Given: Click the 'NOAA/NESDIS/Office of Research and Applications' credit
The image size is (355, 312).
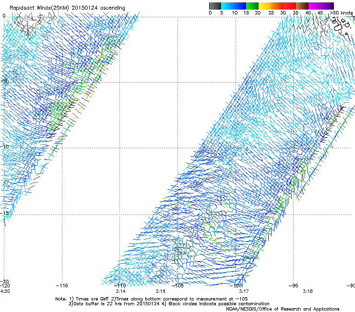Looking at the screenshot, I should 283,309.
